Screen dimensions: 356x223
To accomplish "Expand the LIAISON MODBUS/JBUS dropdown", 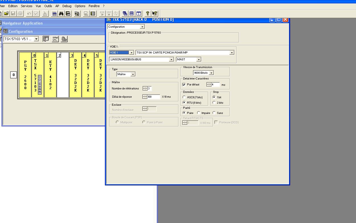I will click(x=171, y=60).
